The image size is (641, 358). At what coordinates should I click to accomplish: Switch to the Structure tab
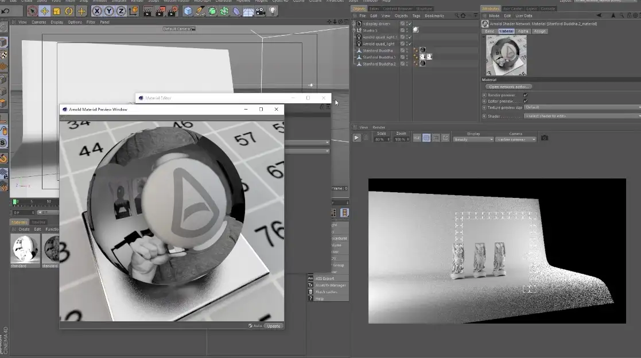click(x=424, y=9)
